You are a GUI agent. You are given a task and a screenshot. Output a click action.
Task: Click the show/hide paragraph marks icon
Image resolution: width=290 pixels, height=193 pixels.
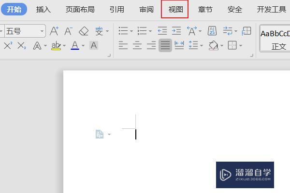(228, 31)
